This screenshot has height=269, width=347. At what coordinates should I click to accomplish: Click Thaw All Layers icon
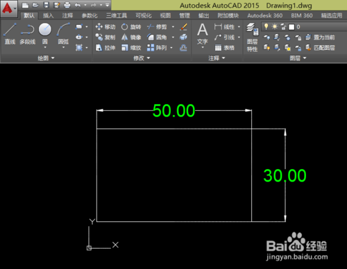[x=287, y=48]
